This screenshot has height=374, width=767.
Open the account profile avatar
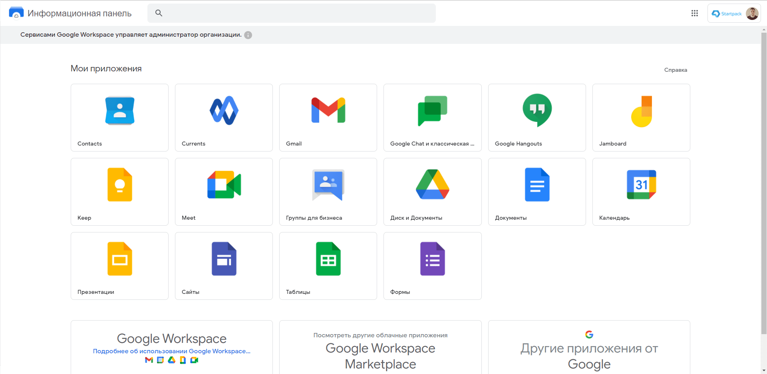point(752,14)
